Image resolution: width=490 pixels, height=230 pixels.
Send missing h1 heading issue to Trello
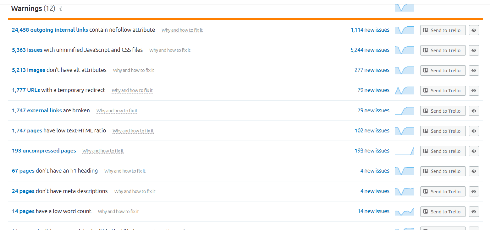point(443,171)
